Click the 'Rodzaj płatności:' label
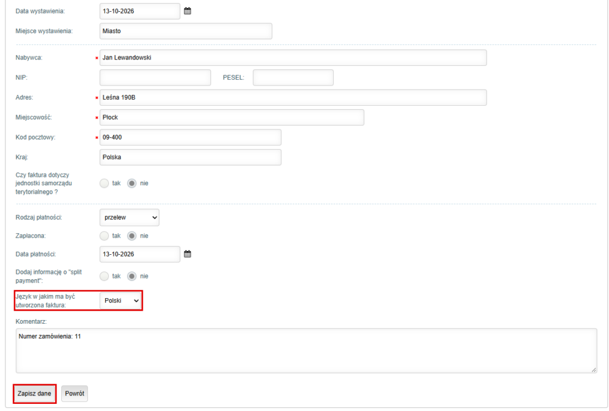 click(x=39, y=217)
